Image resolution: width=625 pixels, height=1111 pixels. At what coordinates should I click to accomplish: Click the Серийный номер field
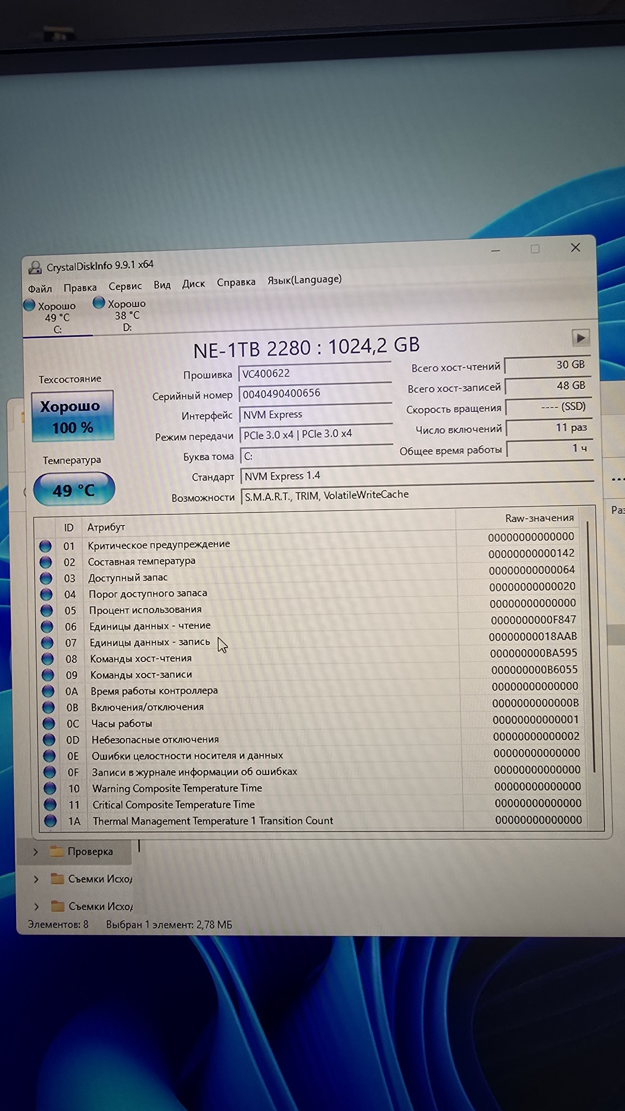coord(315,394)
